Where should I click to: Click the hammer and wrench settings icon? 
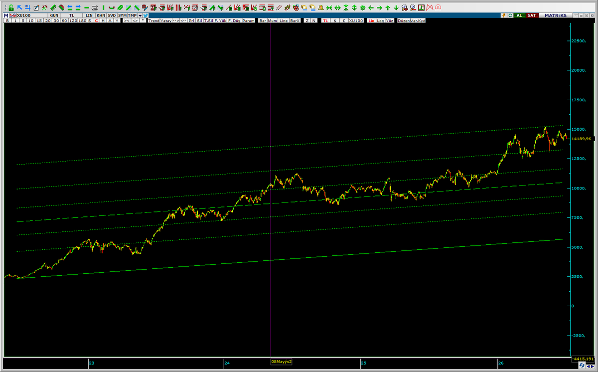tap(44, 7)
